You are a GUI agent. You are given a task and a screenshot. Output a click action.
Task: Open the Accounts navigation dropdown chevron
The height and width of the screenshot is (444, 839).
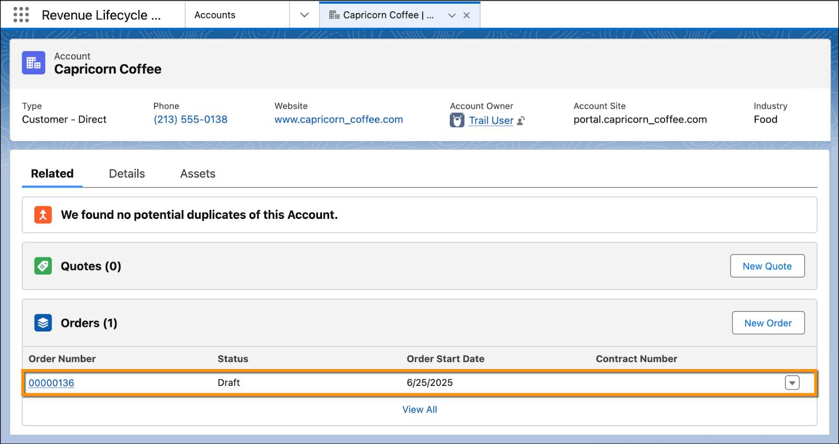click(304, 15)
